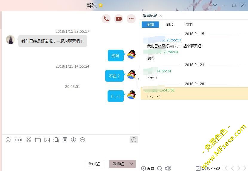Collapse the side panel with the divider arrow
248x171 pixels.
click(x=138, y=79)
